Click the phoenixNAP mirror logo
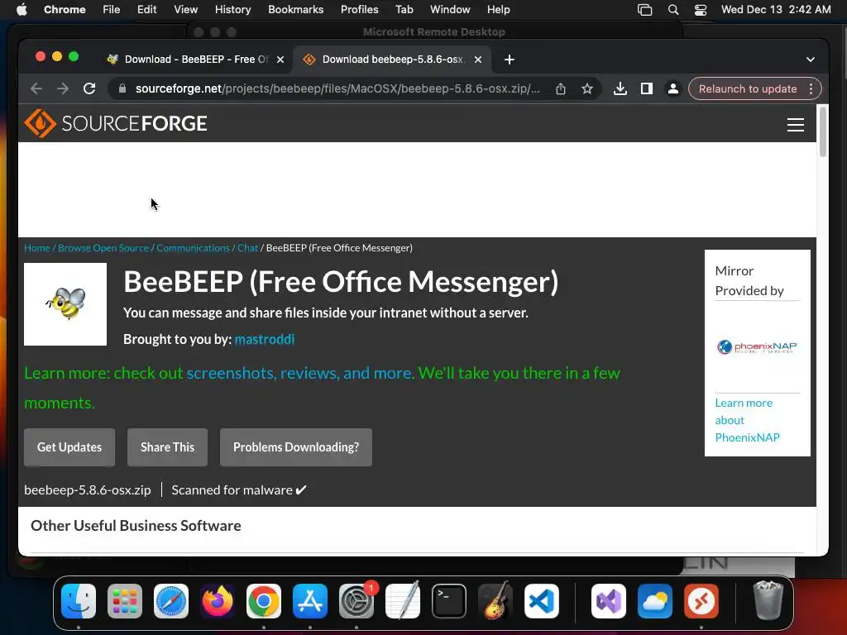847x635 pixels. click(757, 346)
